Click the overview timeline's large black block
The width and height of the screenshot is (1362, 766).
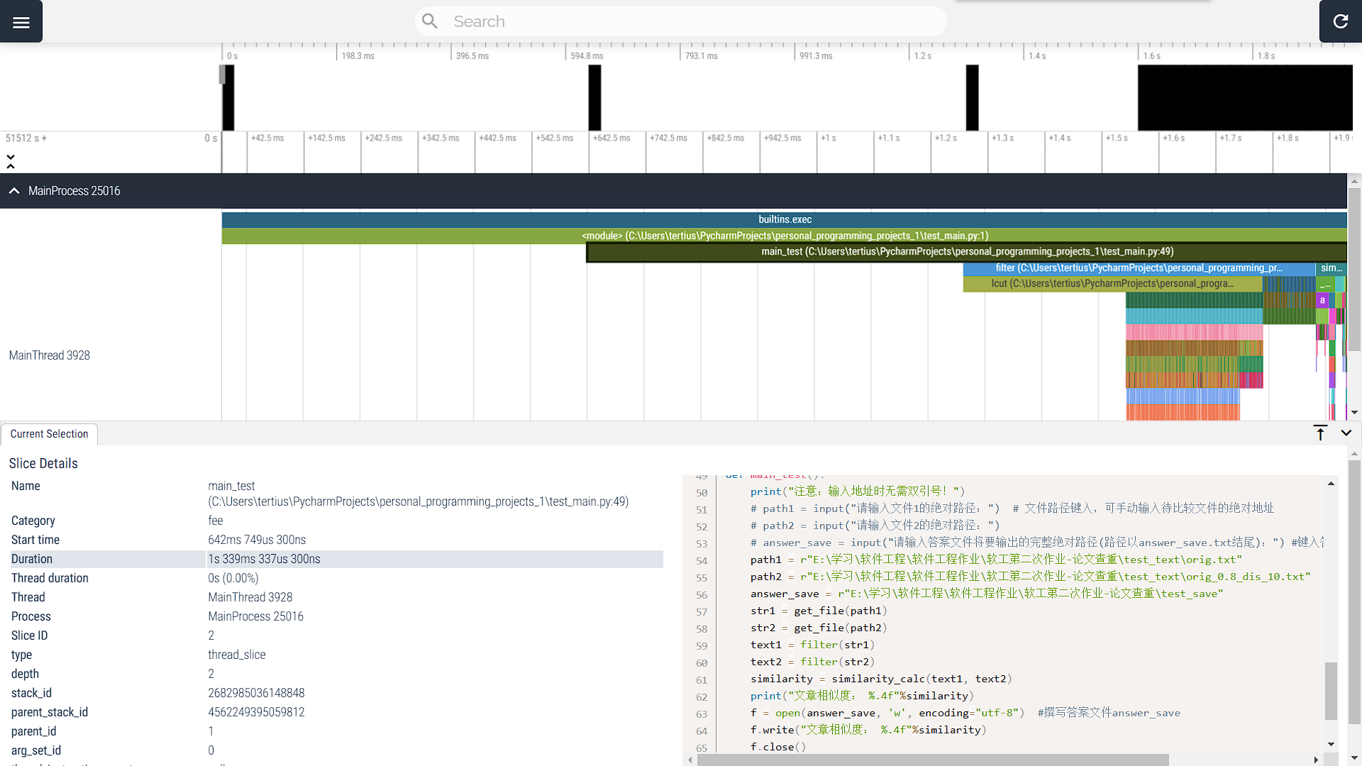tap(1244, 98)
